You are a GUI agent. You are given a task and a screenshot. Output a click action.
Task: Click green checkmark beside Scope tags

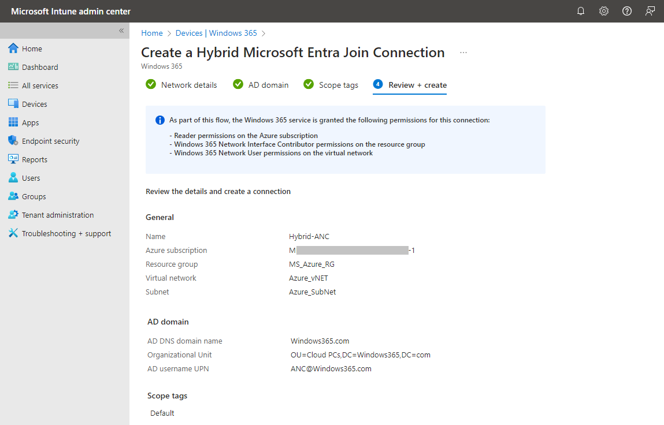coord(309,84)
